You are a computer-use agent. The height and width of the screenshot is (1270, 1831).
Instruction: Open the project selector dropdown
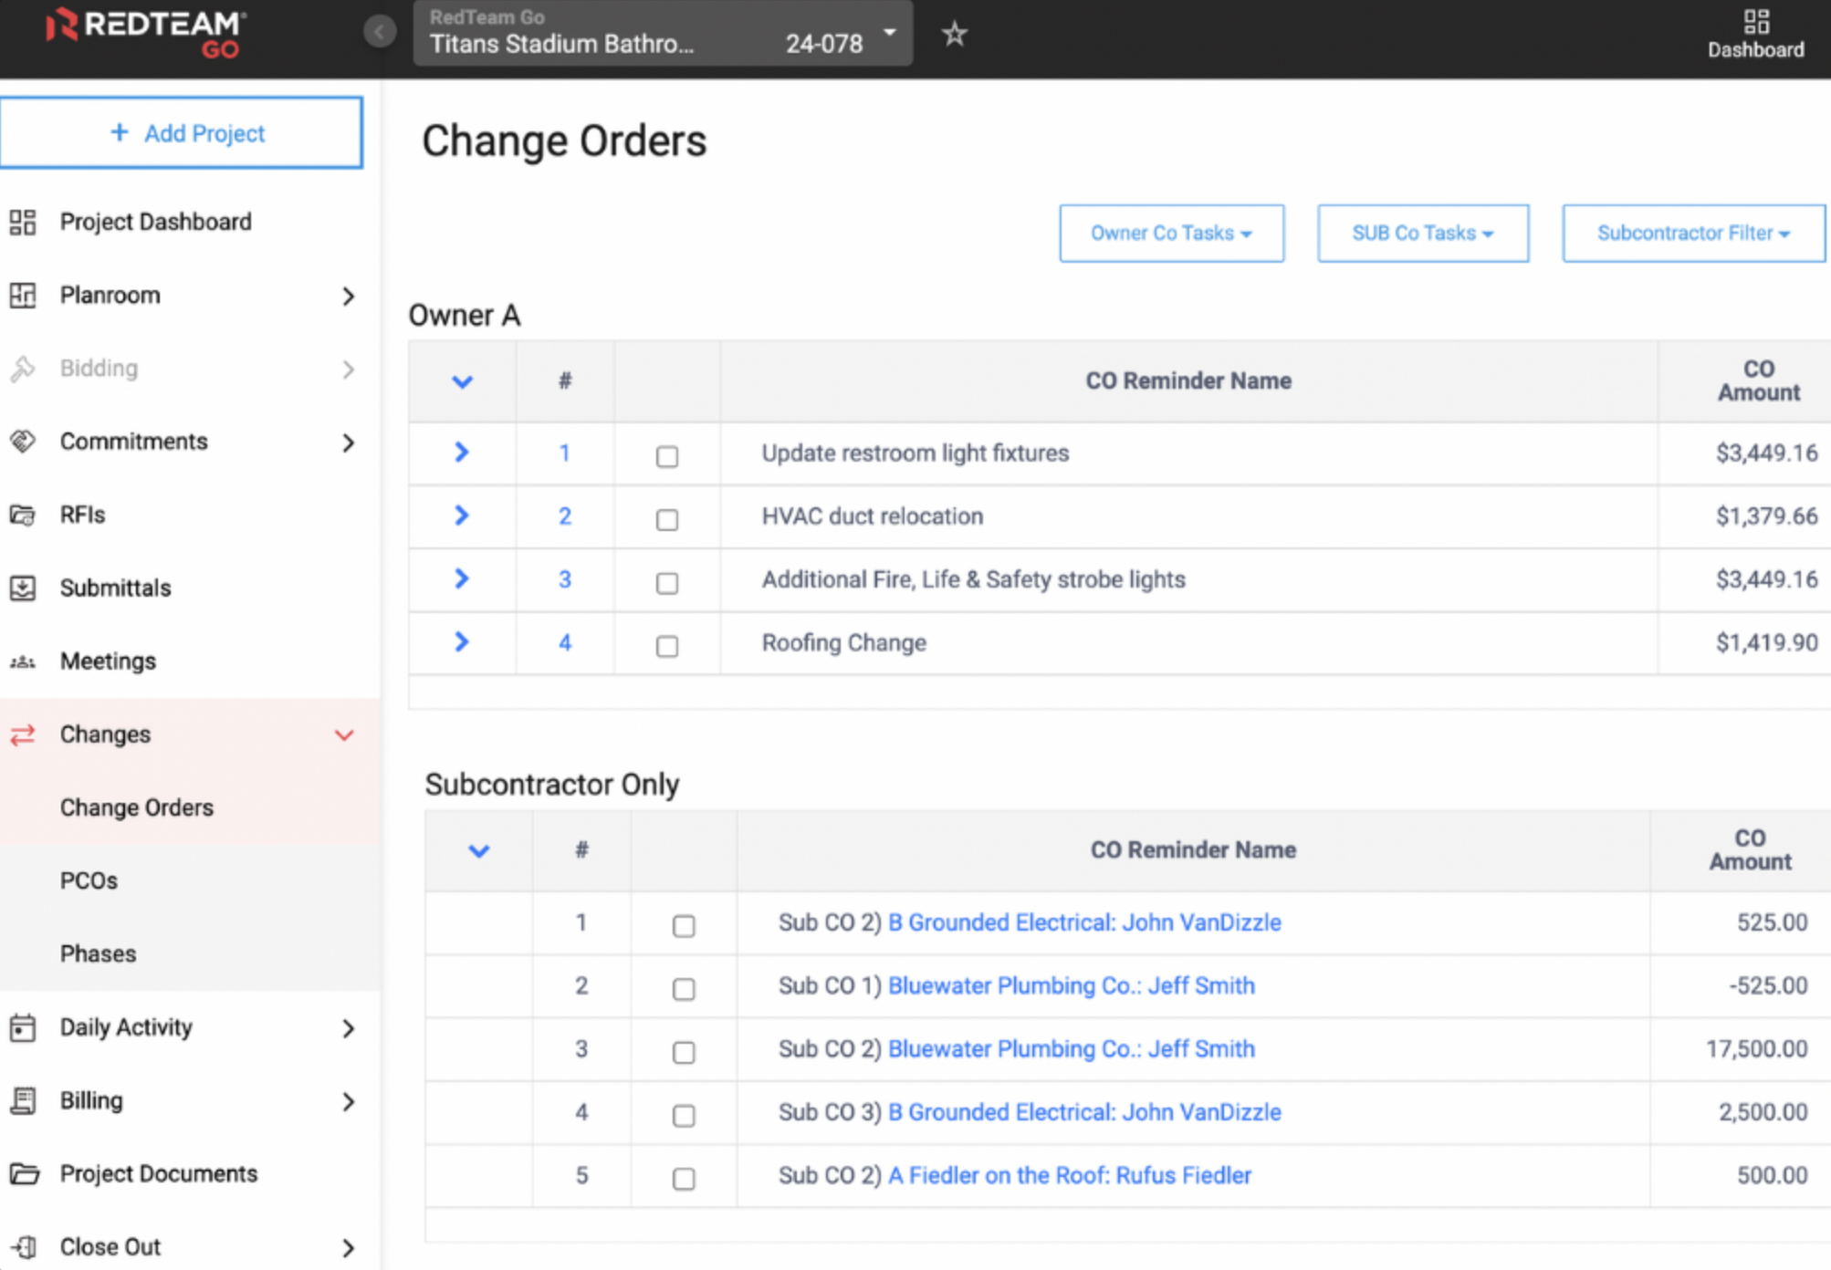point(663,33)
